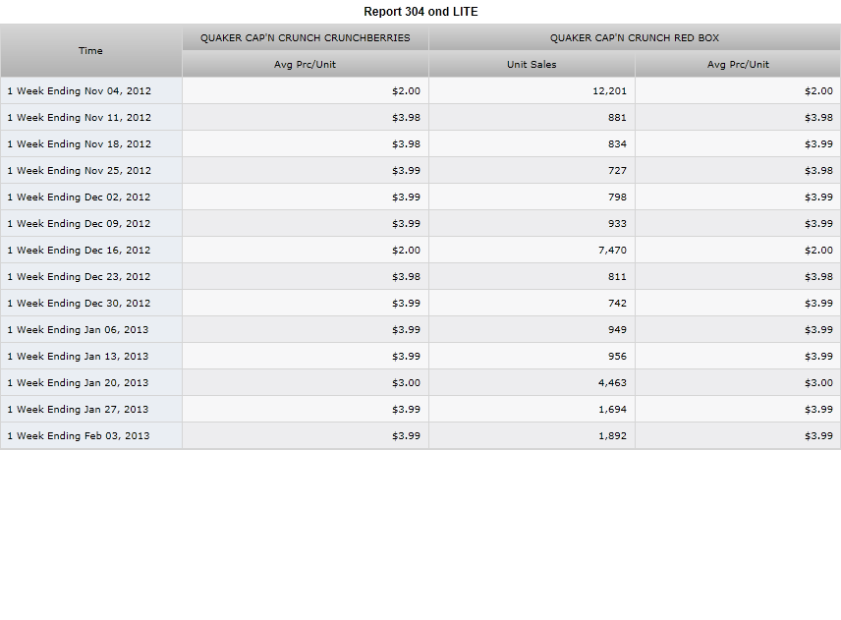
Task: Click unit sales value "727"
Action: [x=617, y=171]
